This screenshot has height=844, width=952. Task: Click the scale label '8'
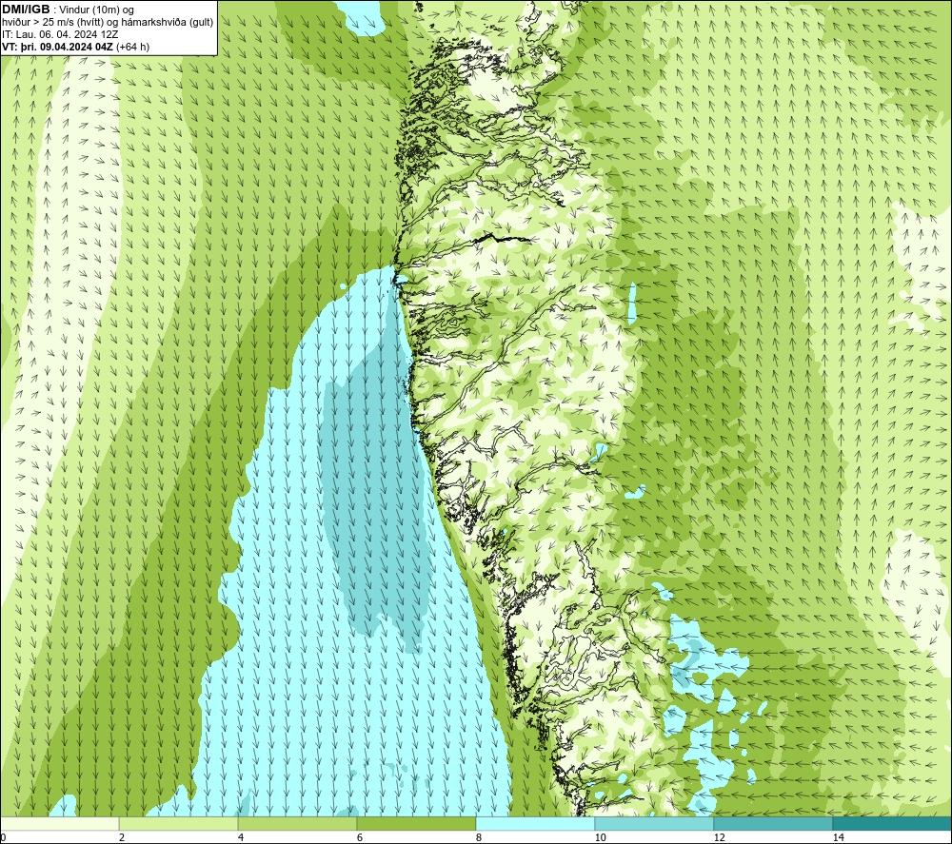[479, 837]
